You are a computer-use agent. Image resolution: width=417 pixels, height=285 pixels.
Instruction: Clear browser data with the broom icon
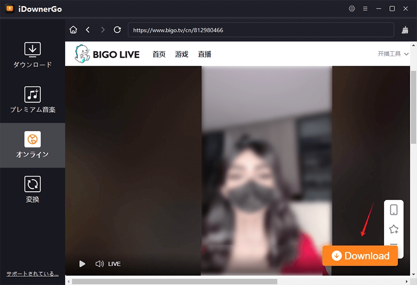click(x=405, y=30)
